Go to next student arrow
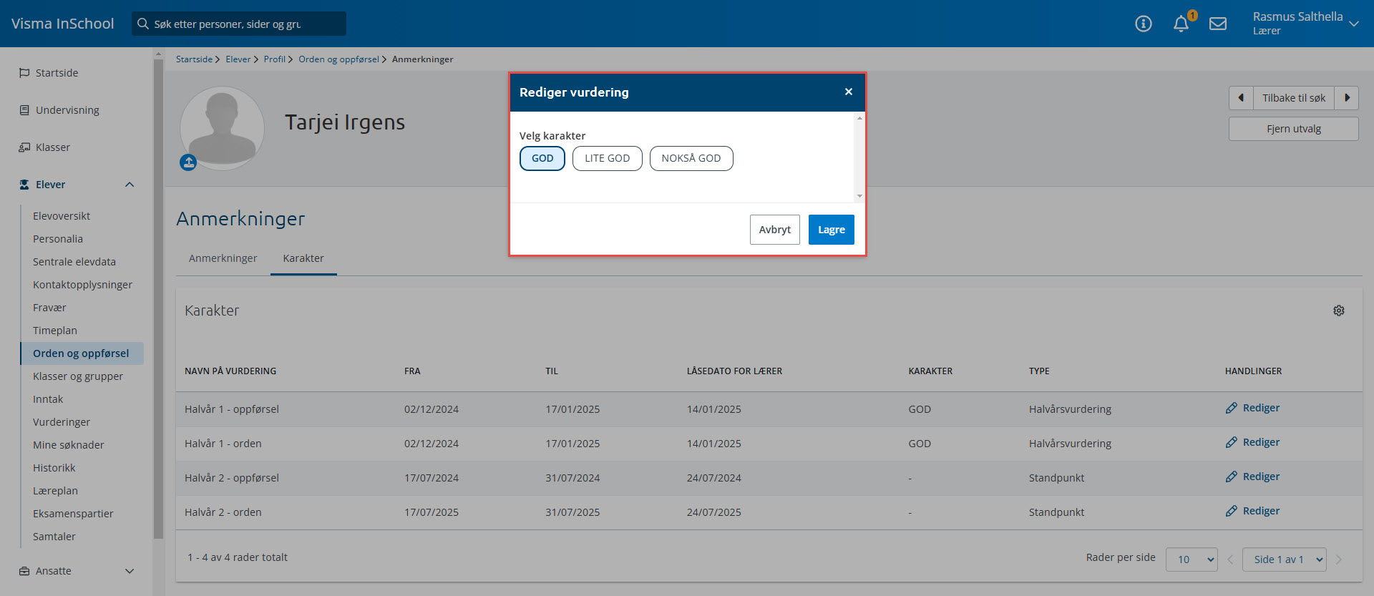Image resolution: width=1374 pixels, height=596 pixels. (1347, 98)
